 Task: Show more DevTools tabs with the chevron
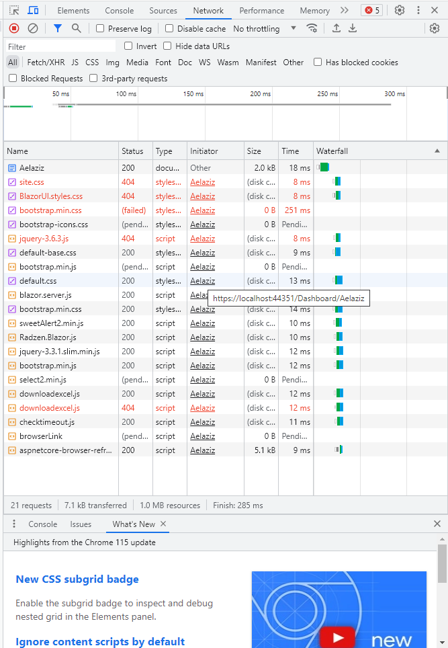tap(345, 10)
